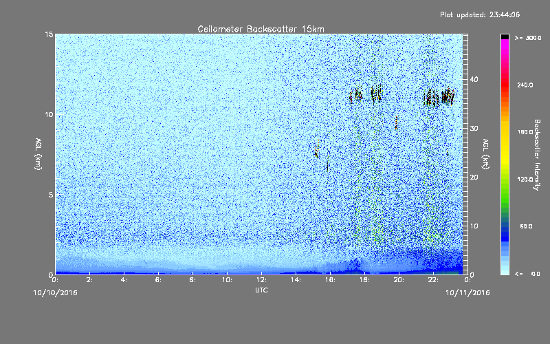The height and width of the screenshot is (344, 550).
Task: Click the "2:" hour tick on UTC axis
Action: click(90, 280)
